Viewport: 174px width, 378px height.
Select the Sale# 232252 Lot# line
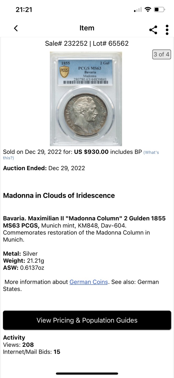tap(87, 43)
